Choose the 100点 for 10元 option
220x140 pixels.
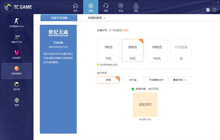(108, 50)
